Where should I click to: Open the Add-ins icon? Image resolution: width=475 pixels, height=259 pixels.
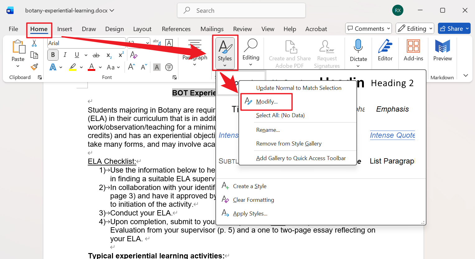pos(413,50)
